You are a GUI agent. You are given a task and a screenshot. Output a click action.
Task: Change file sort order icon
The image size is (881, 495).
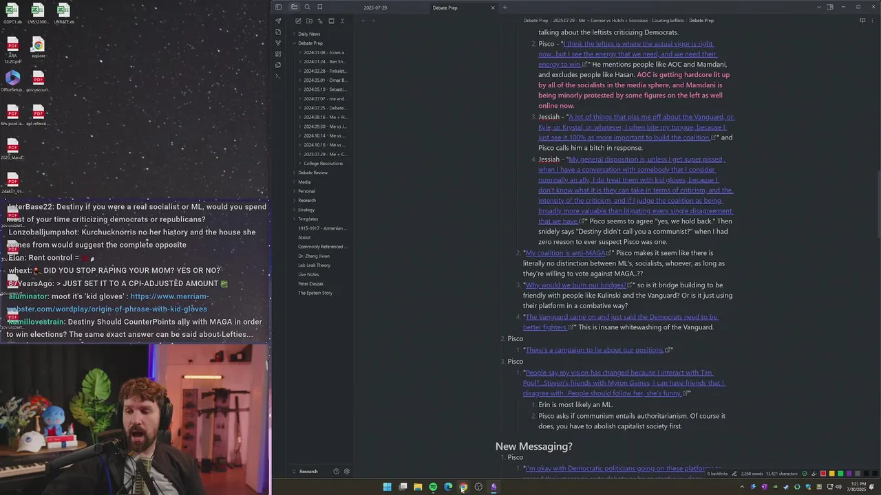click(320, 21)
